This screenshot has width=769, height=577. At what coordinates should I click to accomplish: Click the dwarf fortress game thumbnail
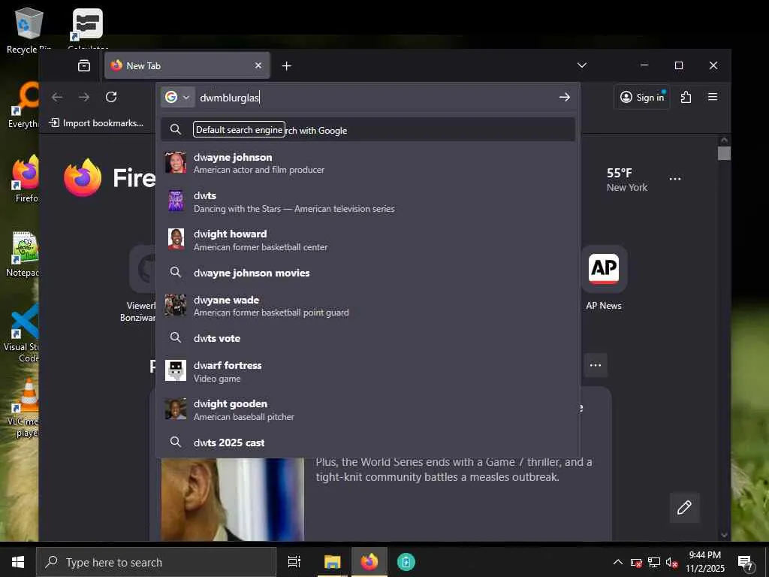tap(176, 371)
